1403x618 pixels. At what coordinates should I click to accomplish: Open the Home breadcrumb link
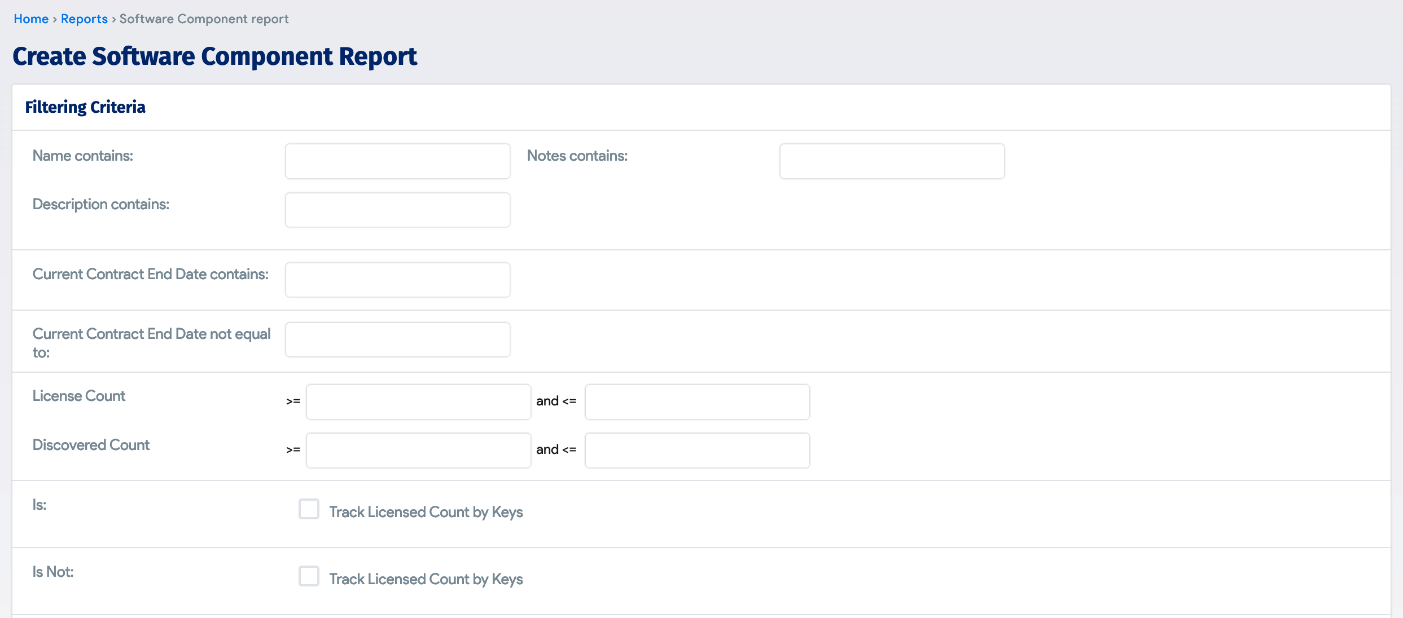[31, 19]
